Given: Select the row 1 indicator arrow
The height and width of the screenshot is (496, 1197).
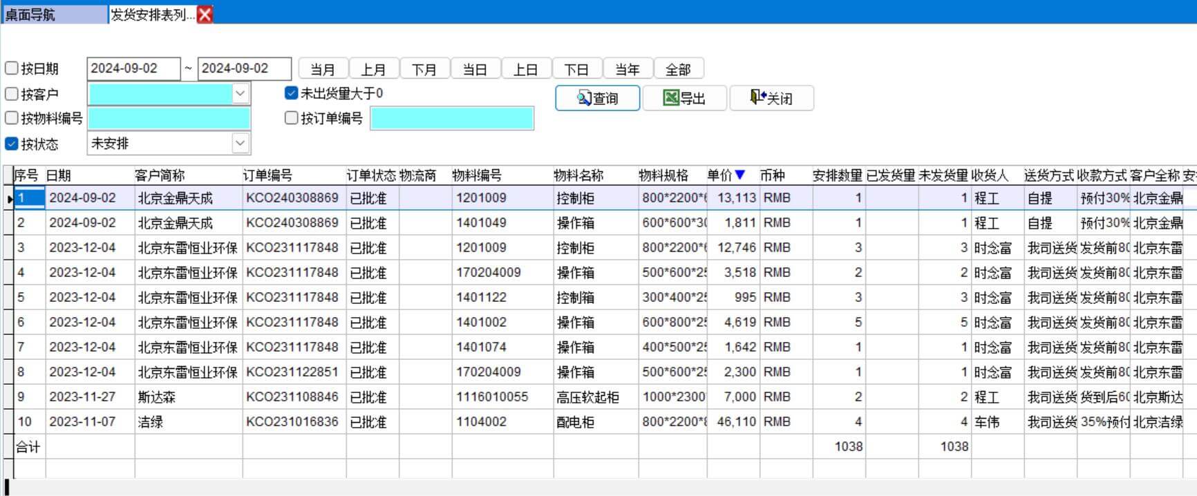Looking at the screenshot, I should pyautogui.click(x=10, y=199).
